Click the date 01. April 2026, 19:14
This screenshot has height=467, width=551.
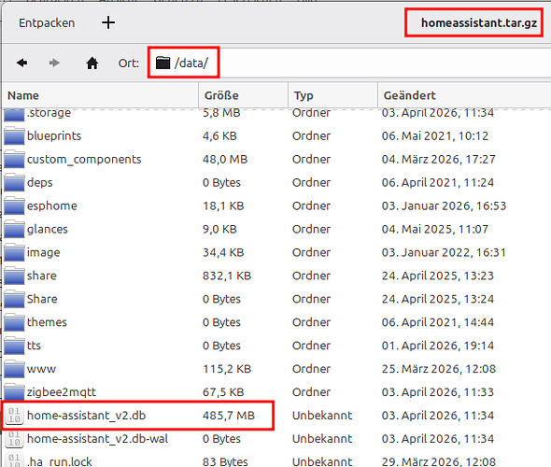[438, 346]
